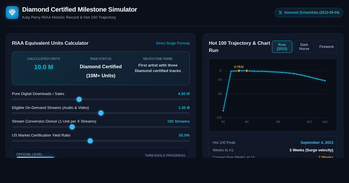349x183 pixels.
Task: Click the Direct Single Formula label
Action: pos(173,43)
